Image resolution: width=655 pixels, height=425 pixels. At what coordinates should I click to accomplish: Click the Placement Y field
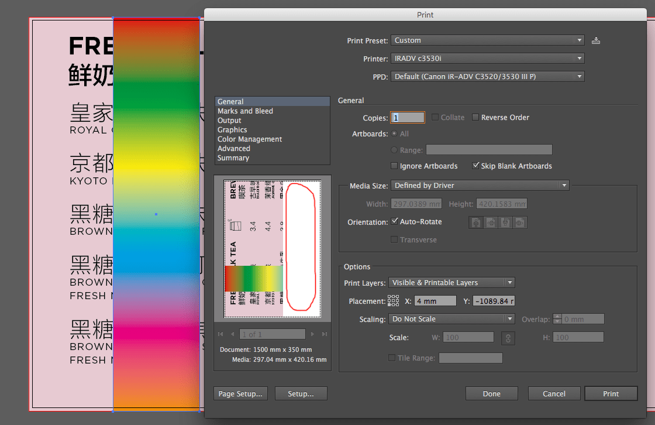click(494, 301)
